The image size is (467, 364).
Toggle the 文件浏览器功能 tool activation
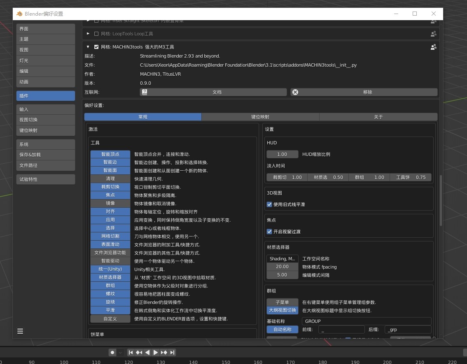(x=110, y=253)
